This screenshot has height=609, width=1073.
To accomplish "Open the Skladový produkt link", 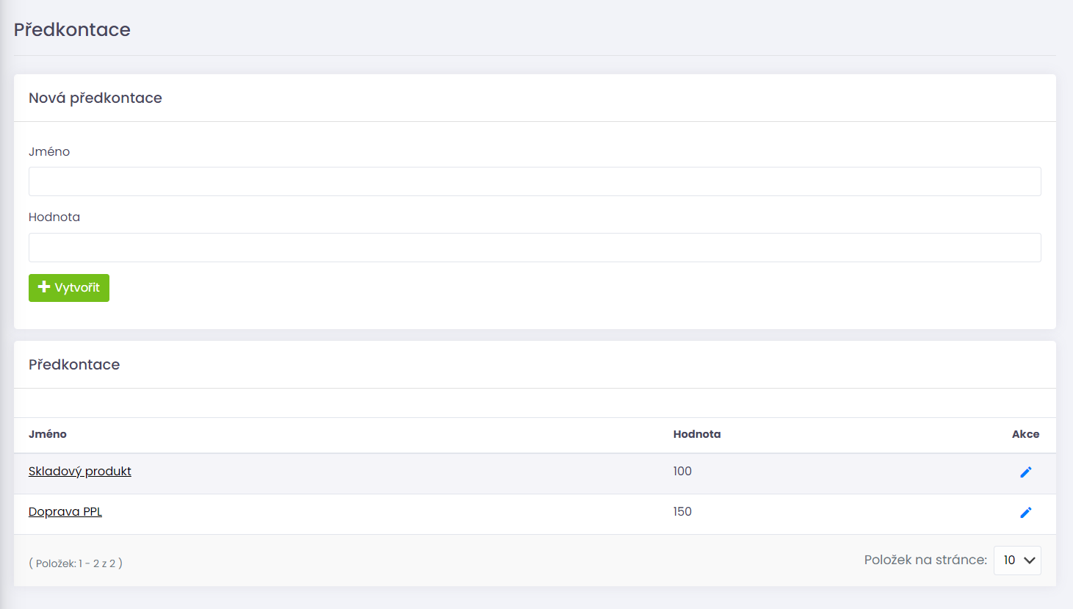I will (80, 472).
